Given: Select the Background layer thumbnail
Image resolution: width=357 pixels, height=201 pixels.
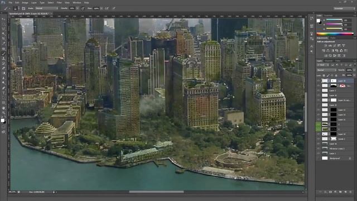Looking at the screenshot, I should point(325,158).
